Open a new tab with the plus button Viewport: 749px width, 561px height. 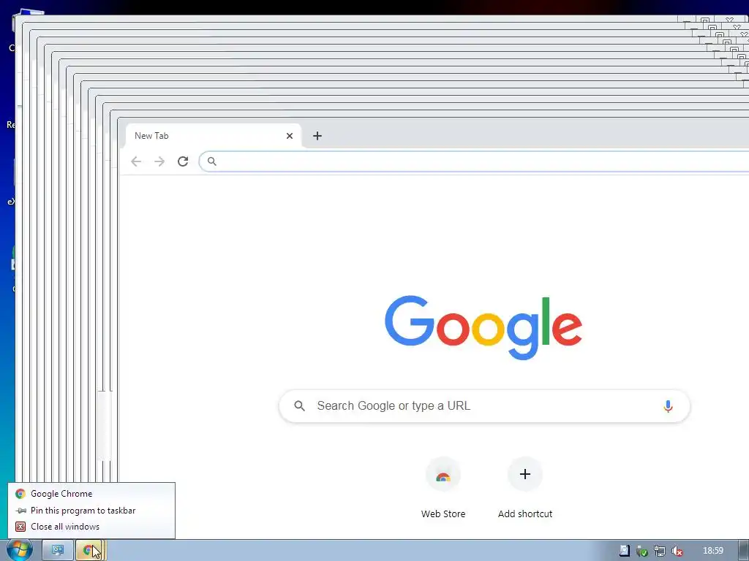317,136
